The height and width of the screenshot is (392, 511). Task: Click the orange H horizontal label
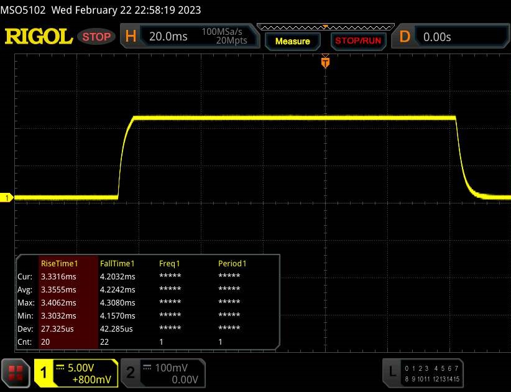coord(131,36)
